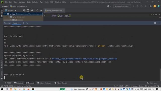Image resolution: width=161 pixels, height=91 pixels.
Task: Open the Python Packages tool window
Action: pos(44,83)
